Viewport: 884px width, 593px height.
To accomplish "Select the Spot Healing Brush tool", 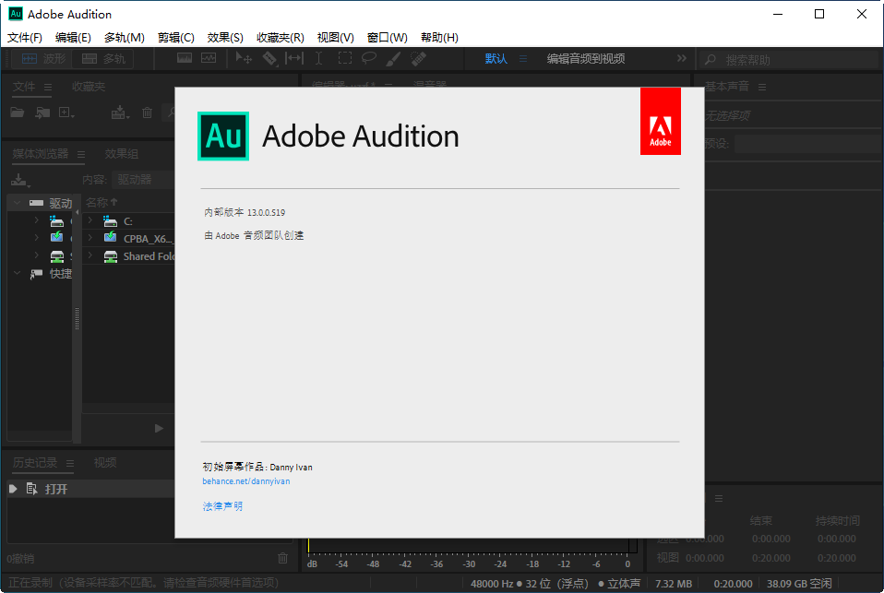I will (x=418, y=58).
